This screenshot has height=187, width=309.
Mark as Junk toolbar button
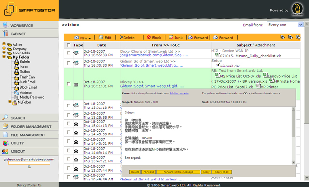pos(175,38)
